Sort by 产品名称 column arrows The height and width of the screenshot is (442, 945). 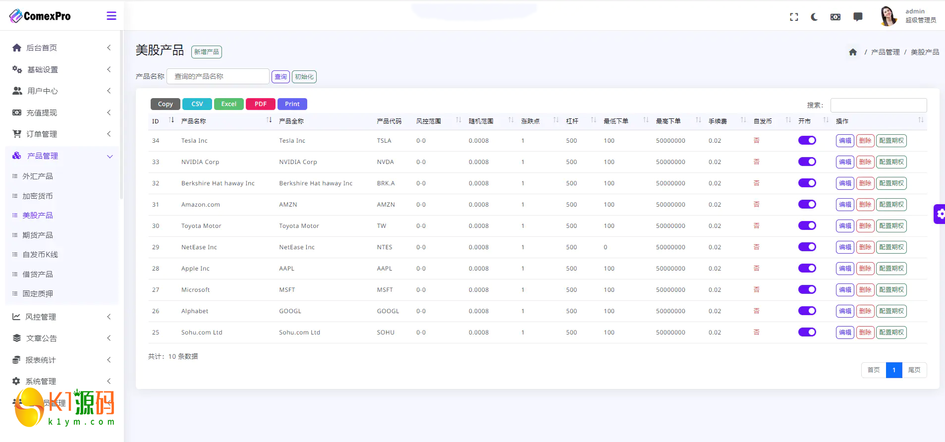tap(269, 120)
